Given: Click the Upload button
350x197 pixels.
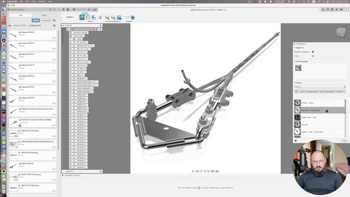Looking at the screenshot, I should point(36,20).
